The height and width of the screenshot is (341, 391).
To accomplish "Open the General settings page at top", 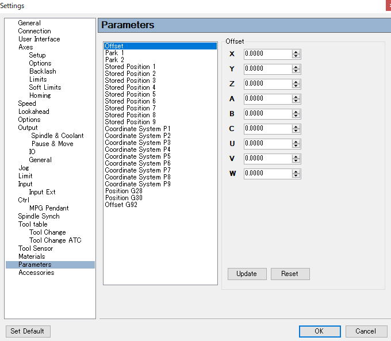I will click(29, 23).
